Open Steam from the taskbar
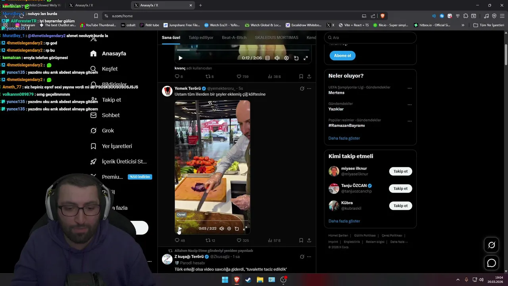This screenshot has width=508, height=286. 248,280
